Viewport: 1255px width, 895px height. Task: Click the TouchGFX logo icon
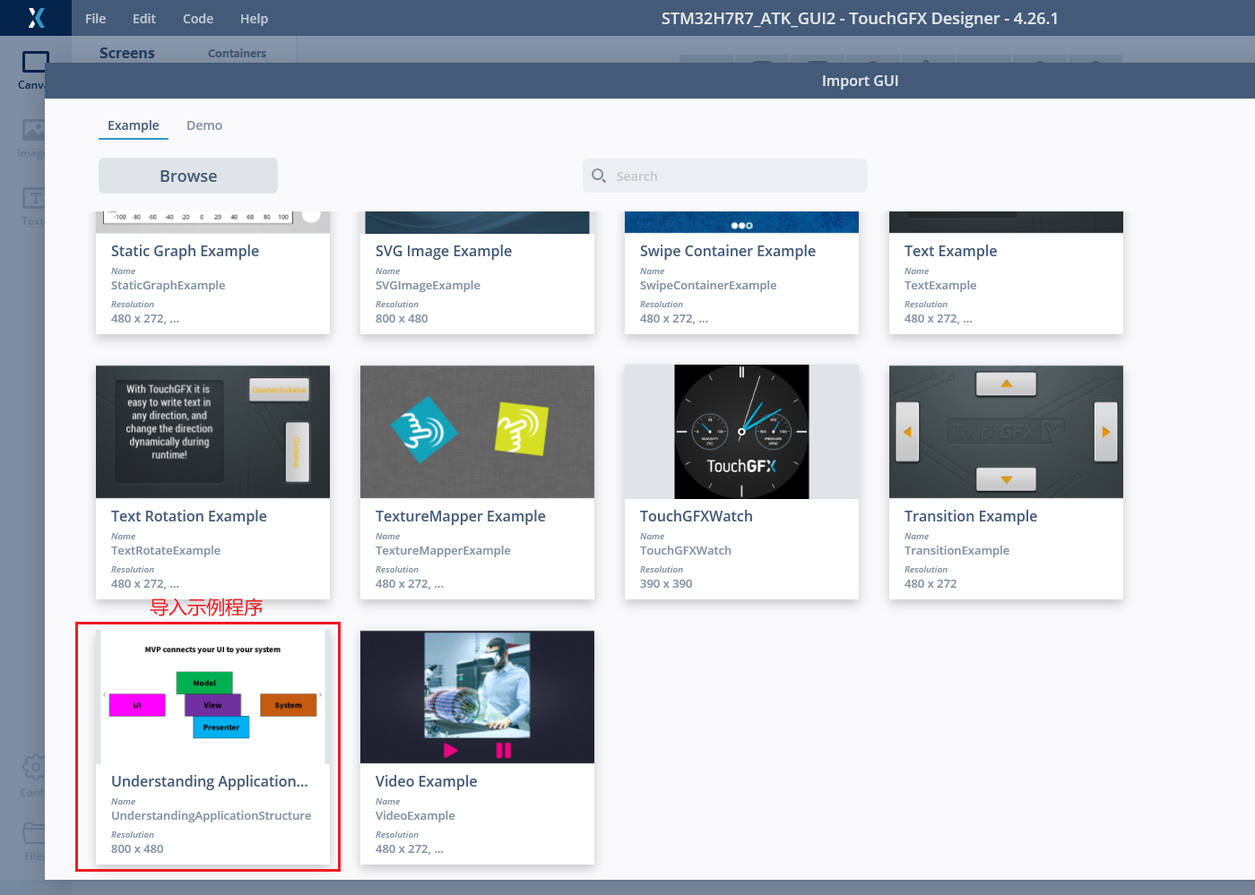click(x=36, y=18)
